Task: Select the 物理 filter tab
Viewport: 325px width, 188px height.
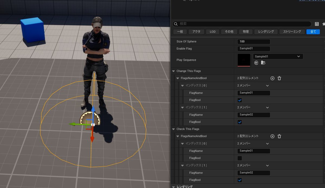Action: (246, 32)
